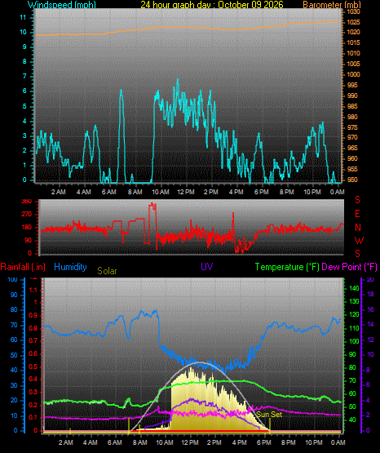Click the UV legend label
This screenshot has width=380, height=453.
pos(206,266)
